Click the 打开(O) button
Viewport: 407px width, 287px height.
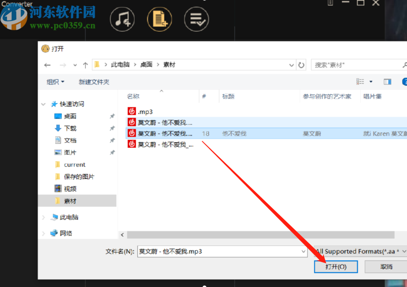coord(336,266)
